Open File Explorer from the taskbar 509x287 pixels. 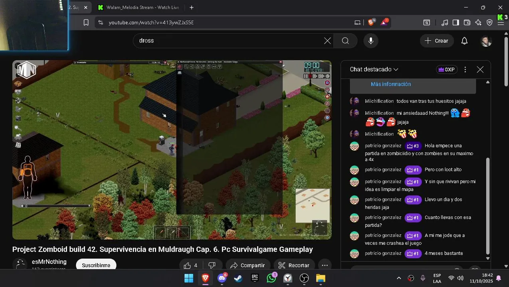coord(321,278)
